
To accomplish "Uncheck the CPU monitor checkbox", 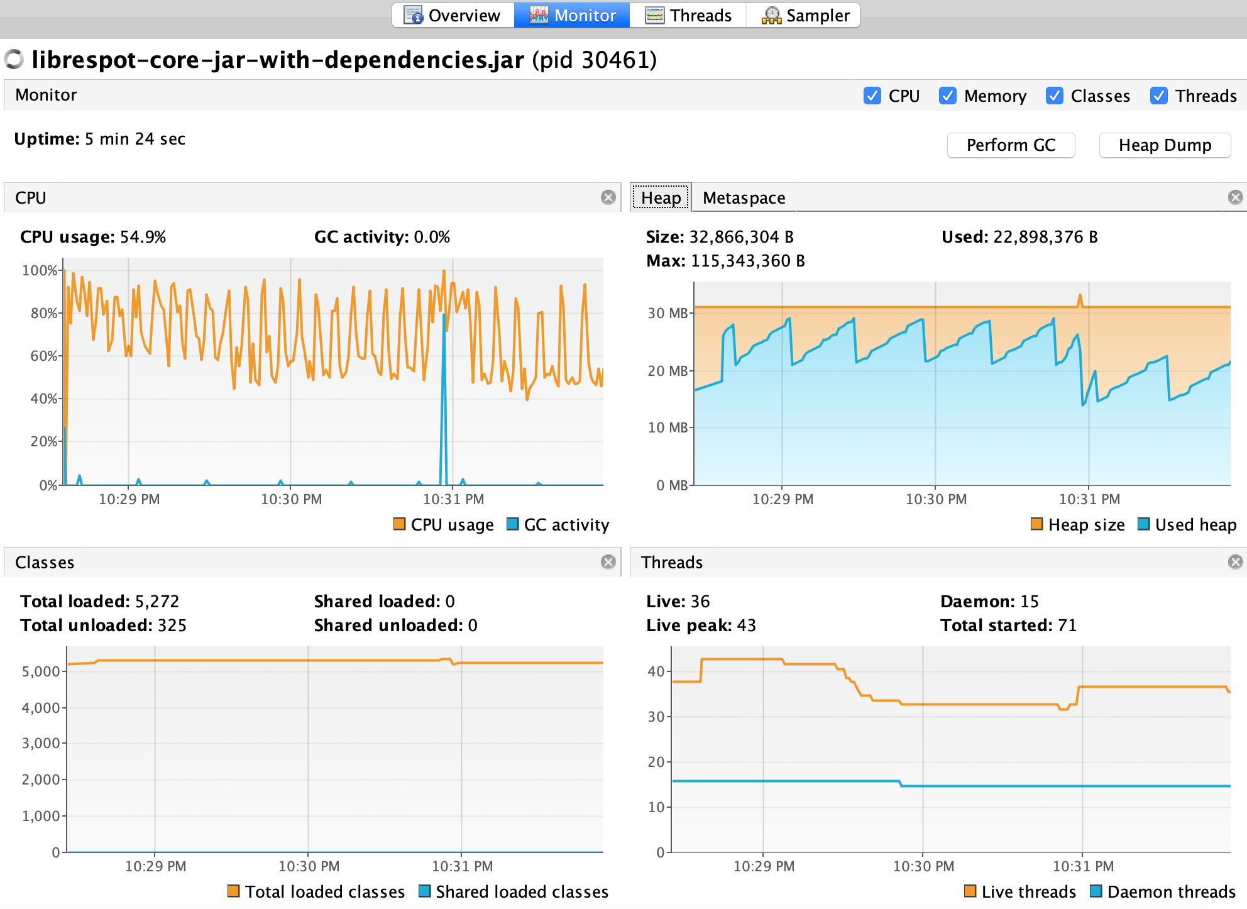I will (872, 96).
